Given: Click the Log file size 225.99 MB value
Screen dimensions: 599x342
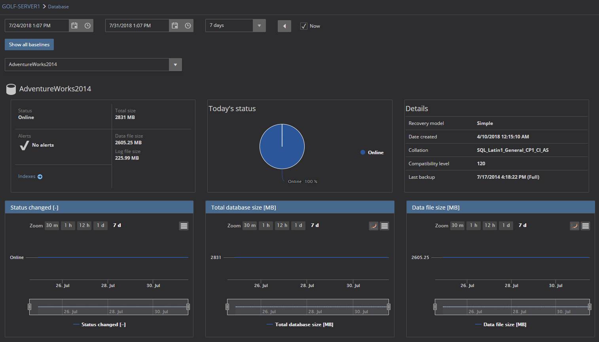Looking at the screenshot, I should 127,158.
